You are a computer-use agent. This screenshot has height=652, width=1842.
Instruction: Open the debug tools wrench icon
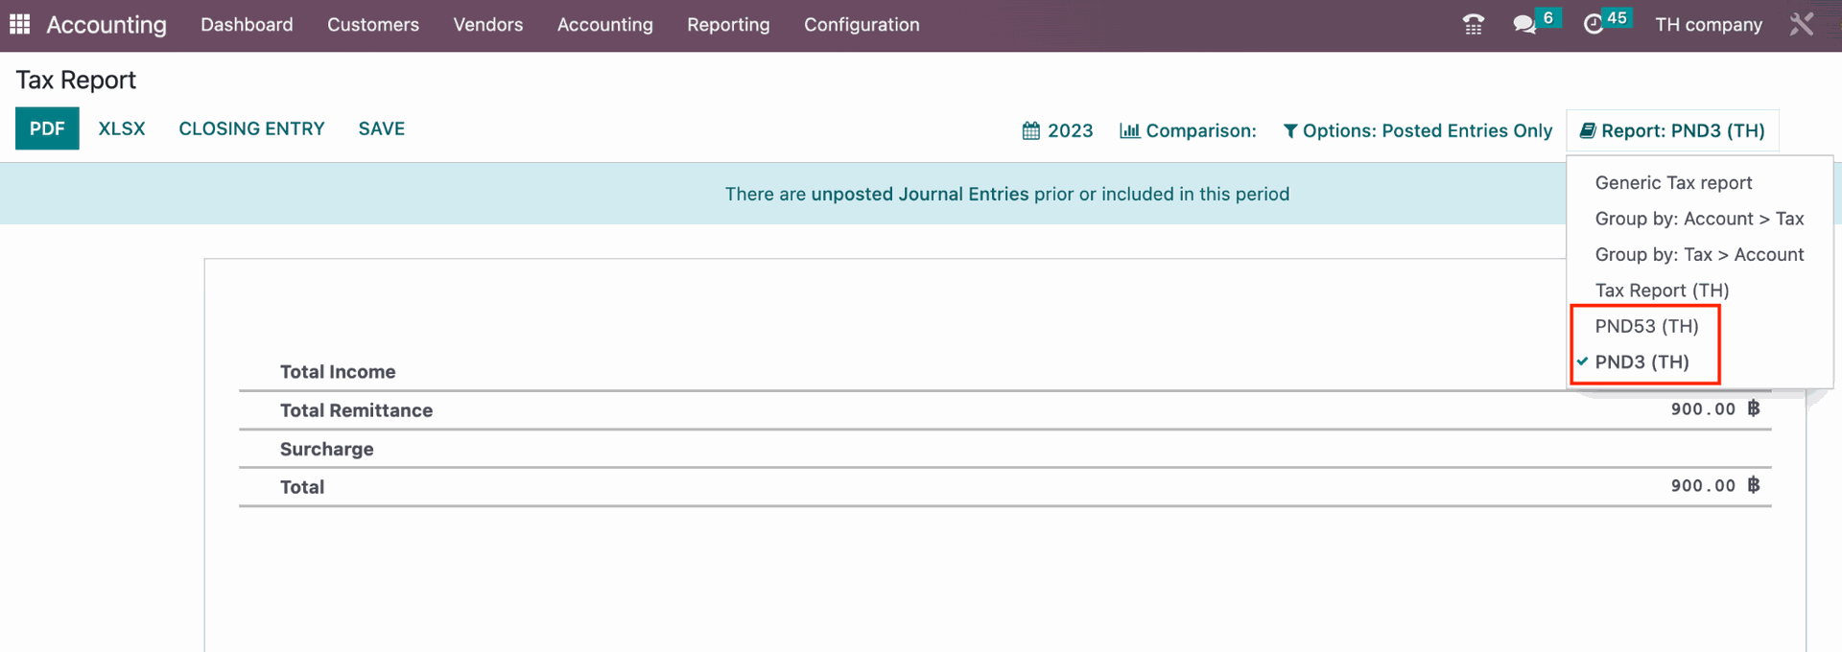tap(1802, 24)
